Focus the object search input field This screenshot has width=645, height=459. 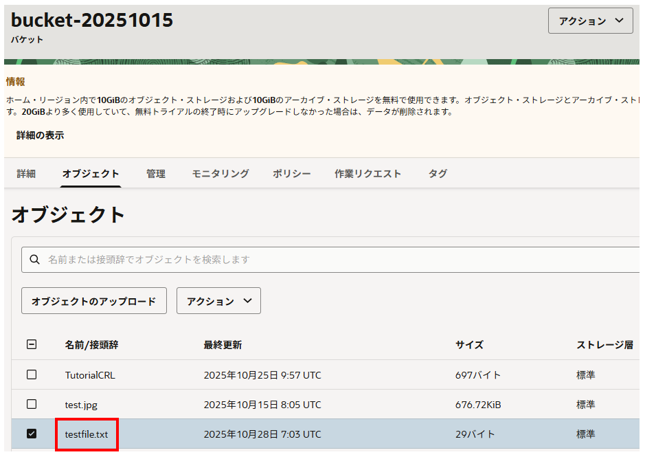[337, 260]
